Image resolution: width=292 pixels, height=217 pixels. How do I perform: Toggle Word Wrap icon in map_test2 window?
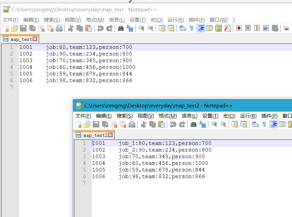tap(255, 124)
